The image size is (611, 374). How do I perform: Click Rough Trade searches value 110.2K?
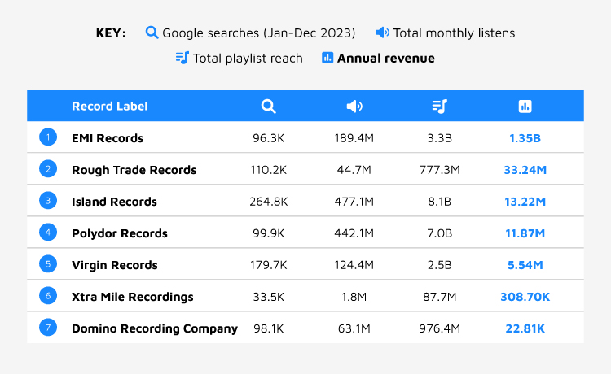[x=269, y=170]
